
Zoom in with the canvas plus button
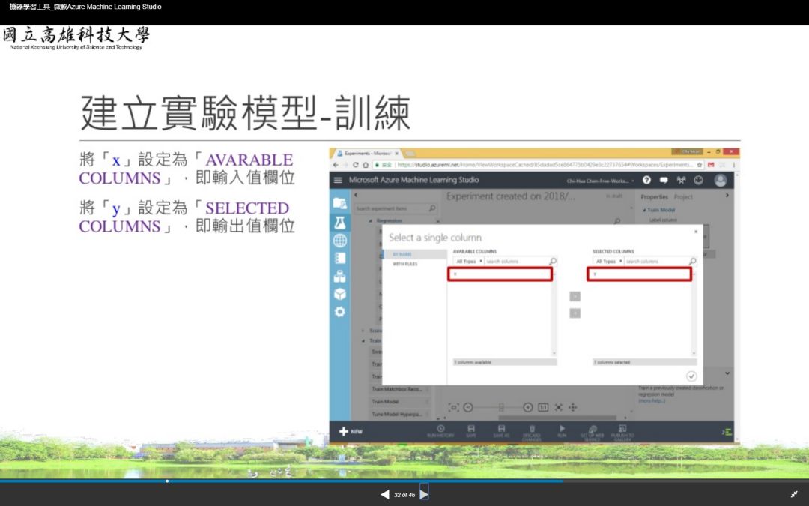click(x=528, y=407)
